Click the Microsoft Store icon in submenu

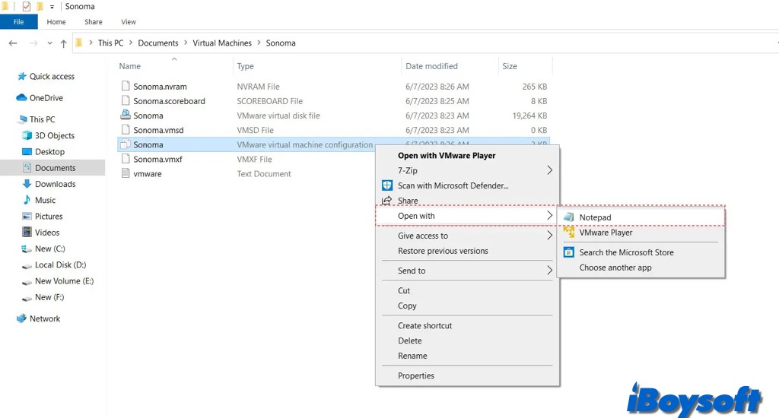[568, 252]
